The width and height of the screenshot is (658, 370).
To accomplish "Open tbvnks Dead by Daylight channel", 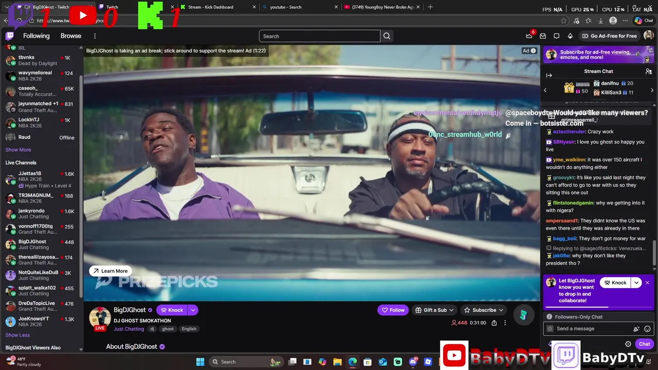I will point(40,61).
